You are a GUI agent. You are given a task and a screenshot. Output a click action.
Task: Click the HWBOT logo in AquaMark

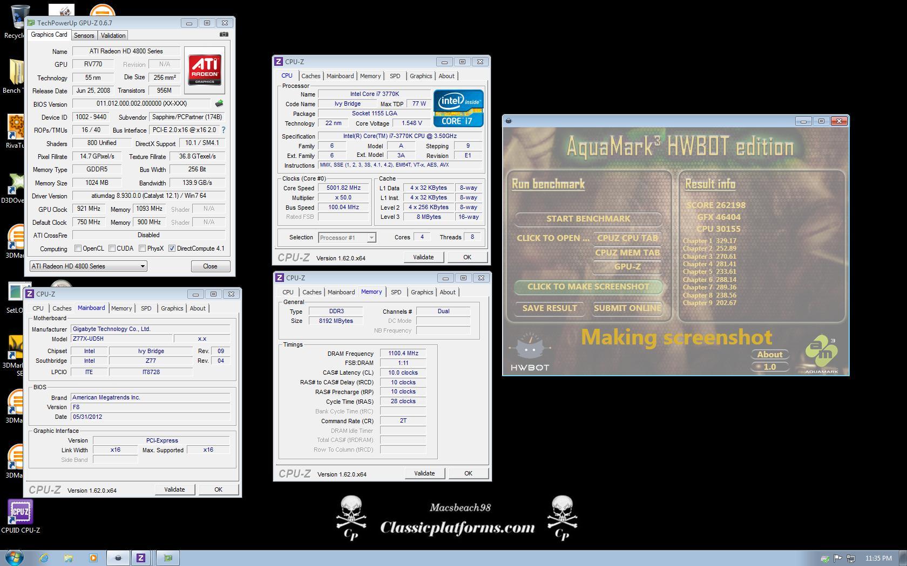tap(530, 352)
